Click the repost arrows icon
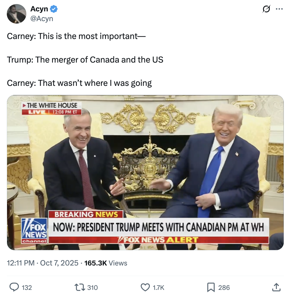 [80, 287]
